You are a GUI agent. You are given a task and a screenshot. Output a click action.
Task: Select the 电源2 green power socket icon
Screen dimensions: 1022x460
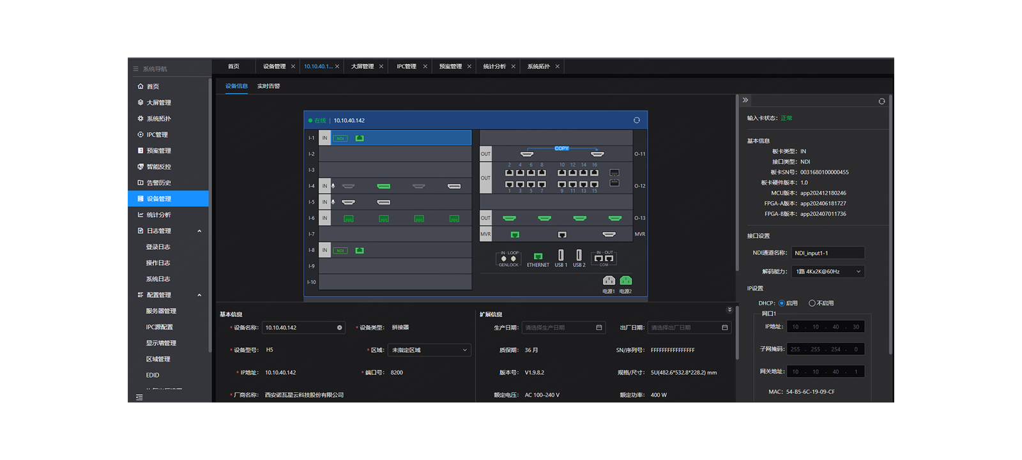(626, 280)
